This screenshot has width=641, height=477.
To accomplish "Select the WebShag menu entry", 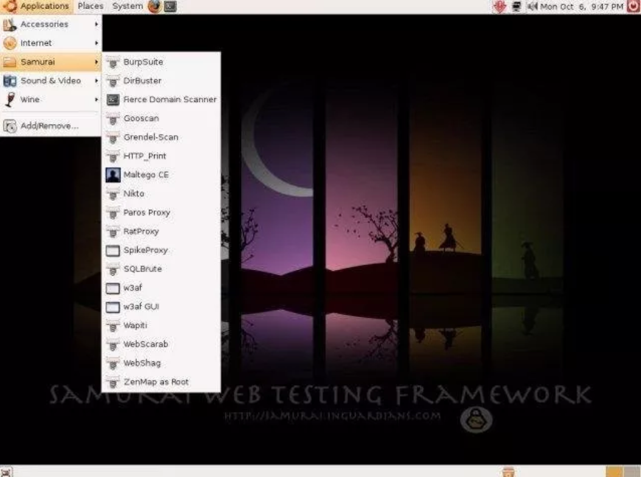I will pos(161,363).
